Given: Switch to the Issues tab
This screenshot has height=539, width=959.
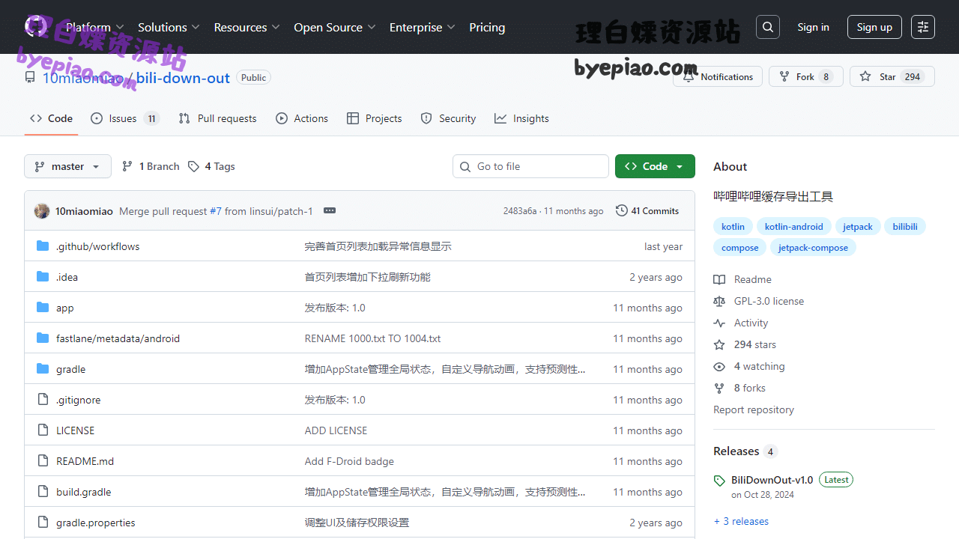Looking at the screenshot, I should pos(124,118).
